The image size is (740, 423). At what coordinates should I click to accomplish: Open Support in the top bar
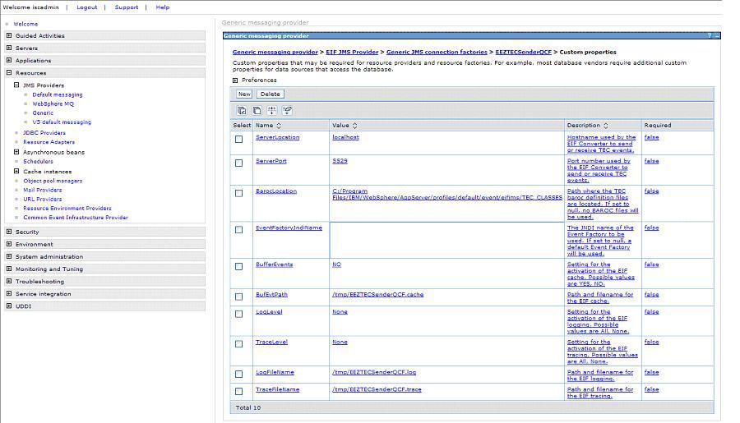pyautogui.click(x=127, y=7)
